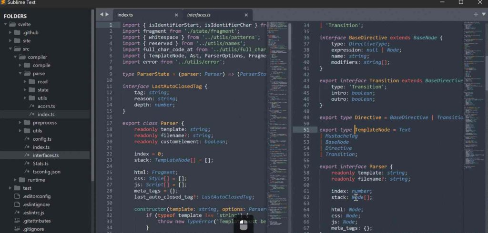Click the parse folder icon

27,73
